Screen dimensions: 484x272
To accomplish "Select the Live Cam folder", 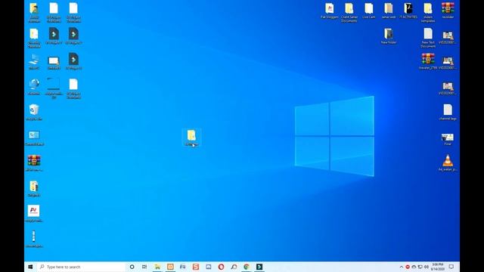I will [369, 11].
